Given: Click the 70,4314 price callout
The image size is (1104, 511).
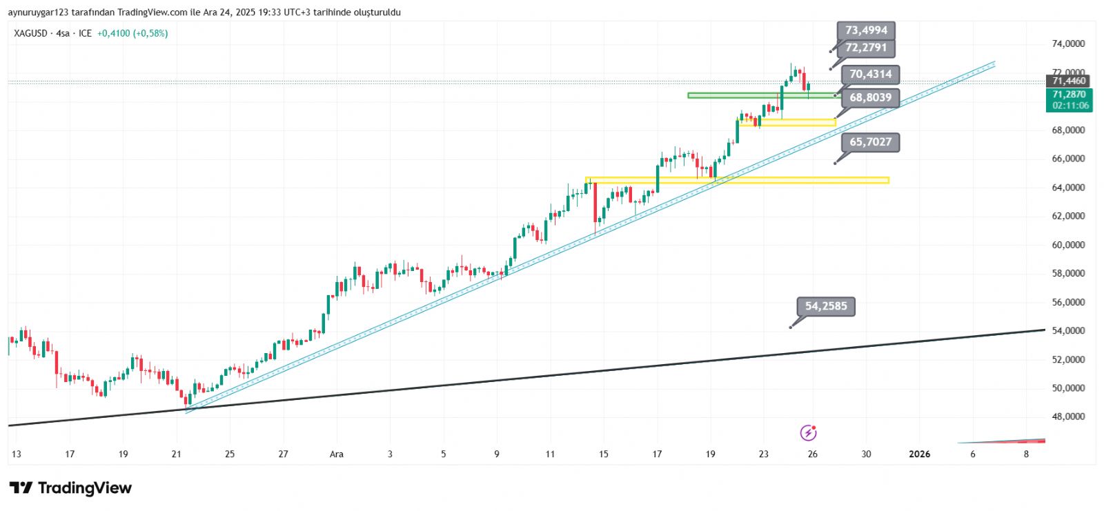Looking at the screenshot, I should (870, 74).
